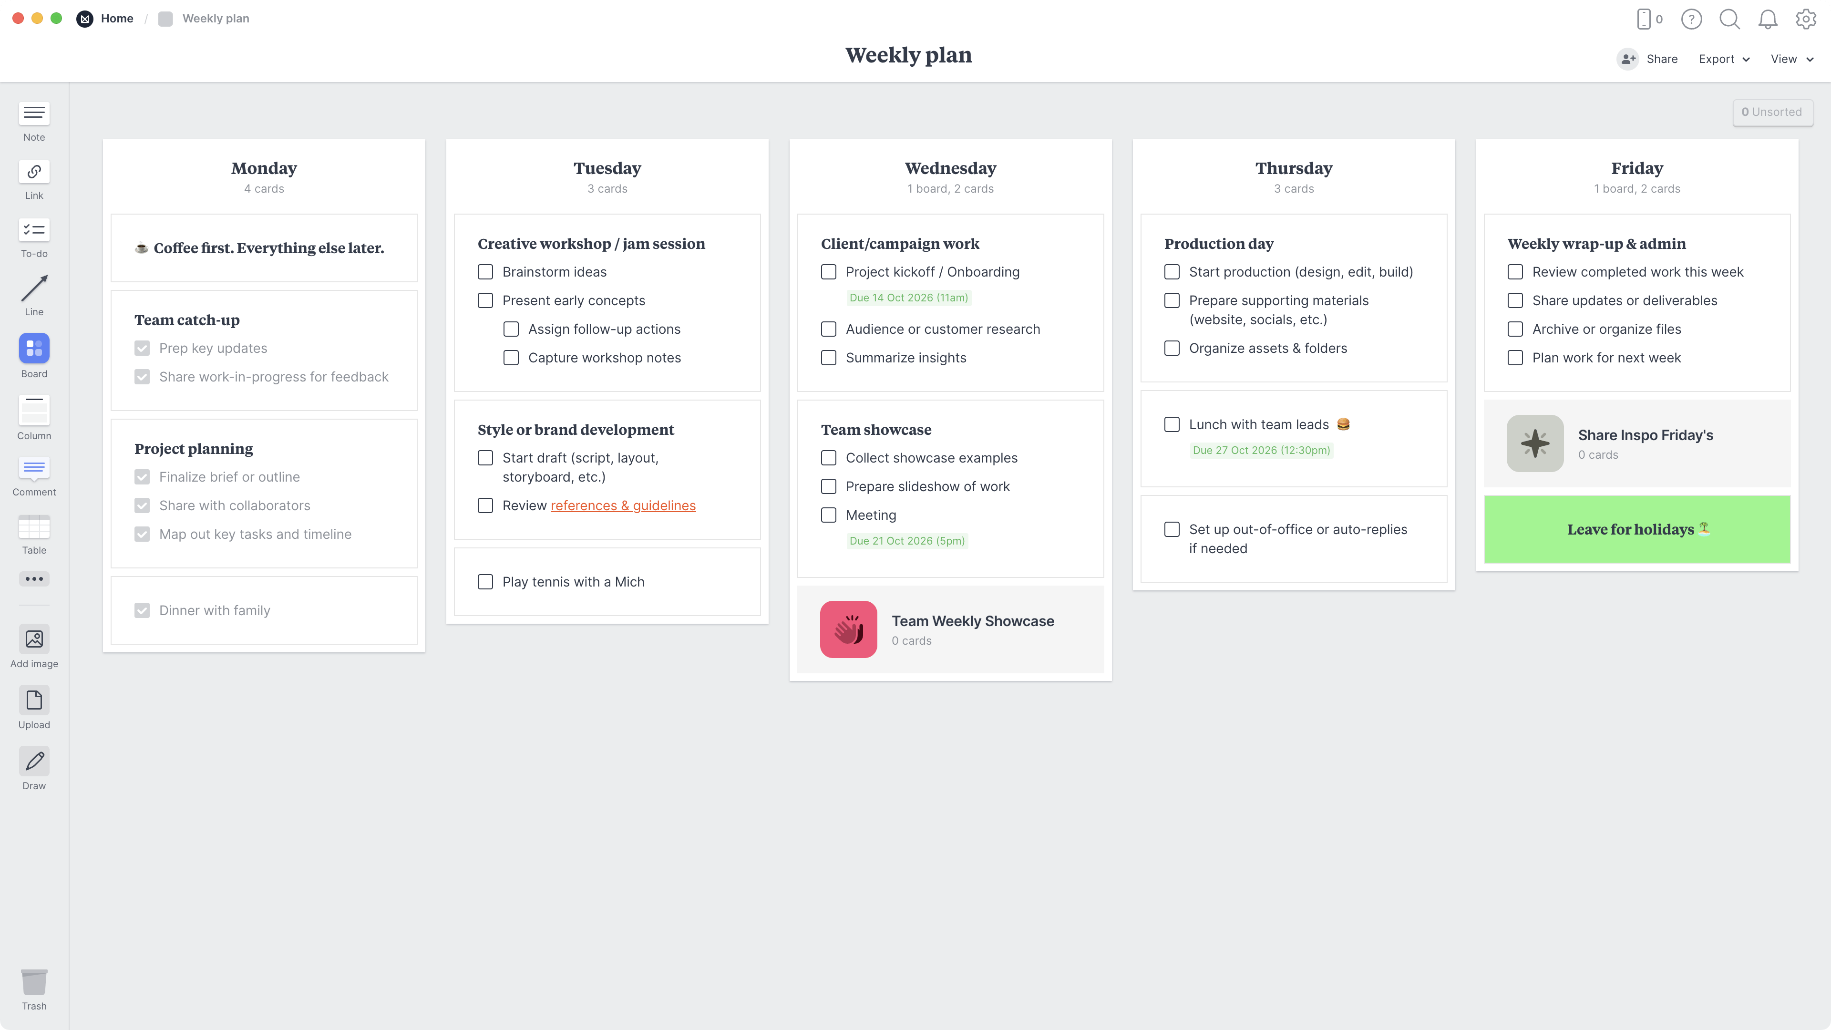Click the Share button
The image size is (1831, 1030).
tap(1661, 59)
